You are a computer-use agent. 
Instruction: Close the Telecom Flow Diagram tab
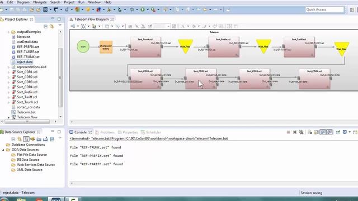(x=112, y=20)
